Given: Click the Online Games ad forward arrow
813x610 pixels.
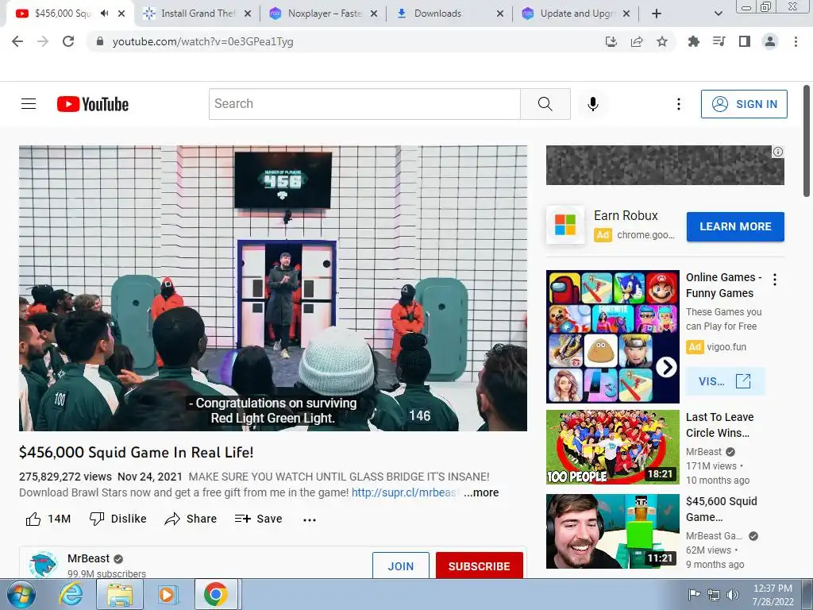Looking at the screenshot, I should pos(666,367).
